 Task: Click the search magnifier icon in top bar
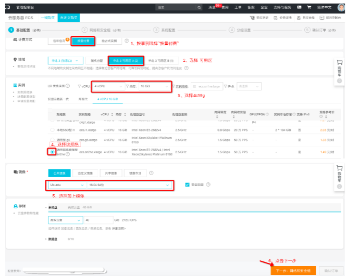pyautogui.click(x=199, y=7)
